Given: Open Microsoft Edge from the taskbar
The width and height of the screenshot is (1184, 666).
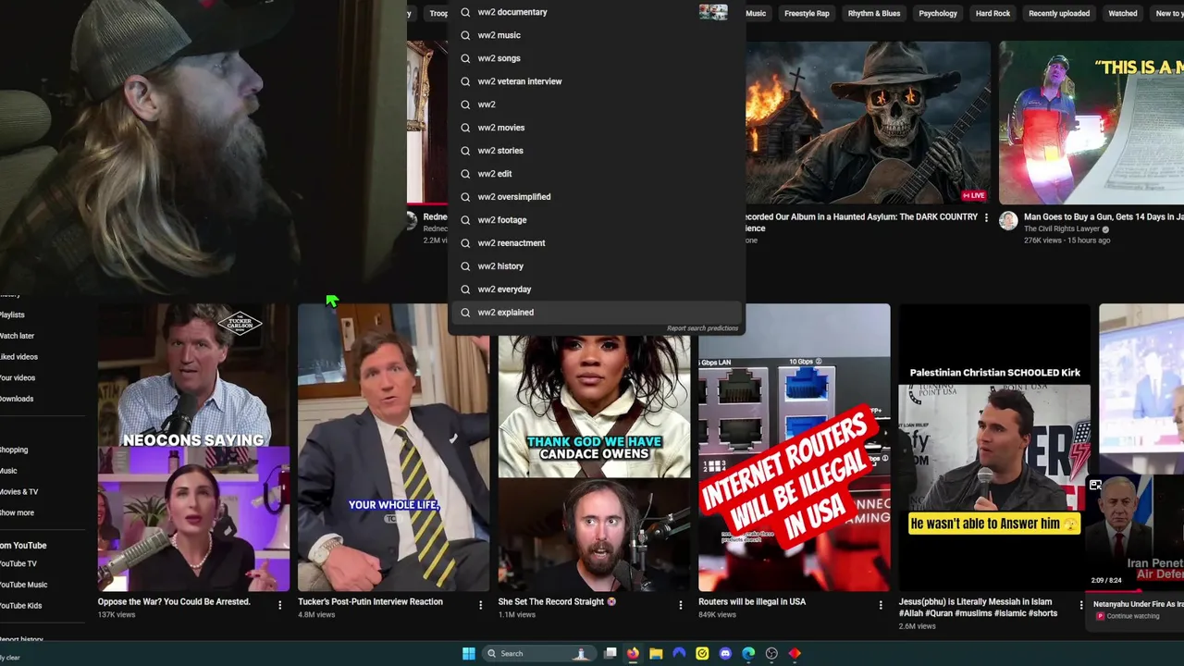Looking at the screenshot, I should (748, 653).
